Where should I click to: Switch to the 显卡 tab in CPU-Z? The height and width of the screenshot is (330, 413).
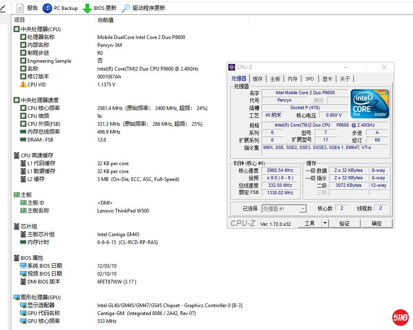(x=327, y=79)
